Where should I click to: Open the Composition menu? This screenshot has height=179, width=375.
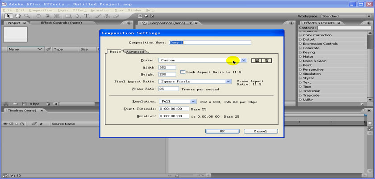point(41,10)
